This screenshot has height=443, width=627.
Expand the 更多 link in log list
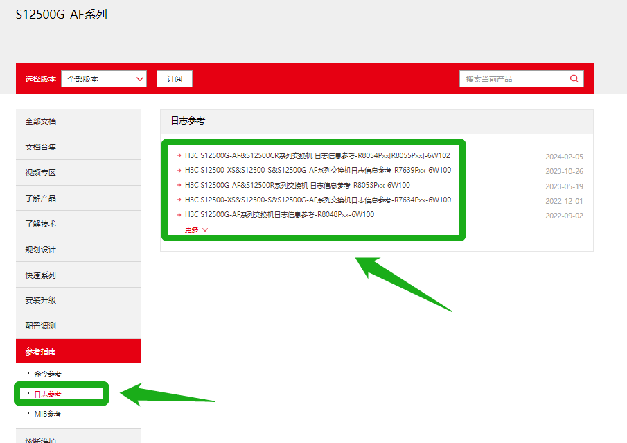click(196, 229)
